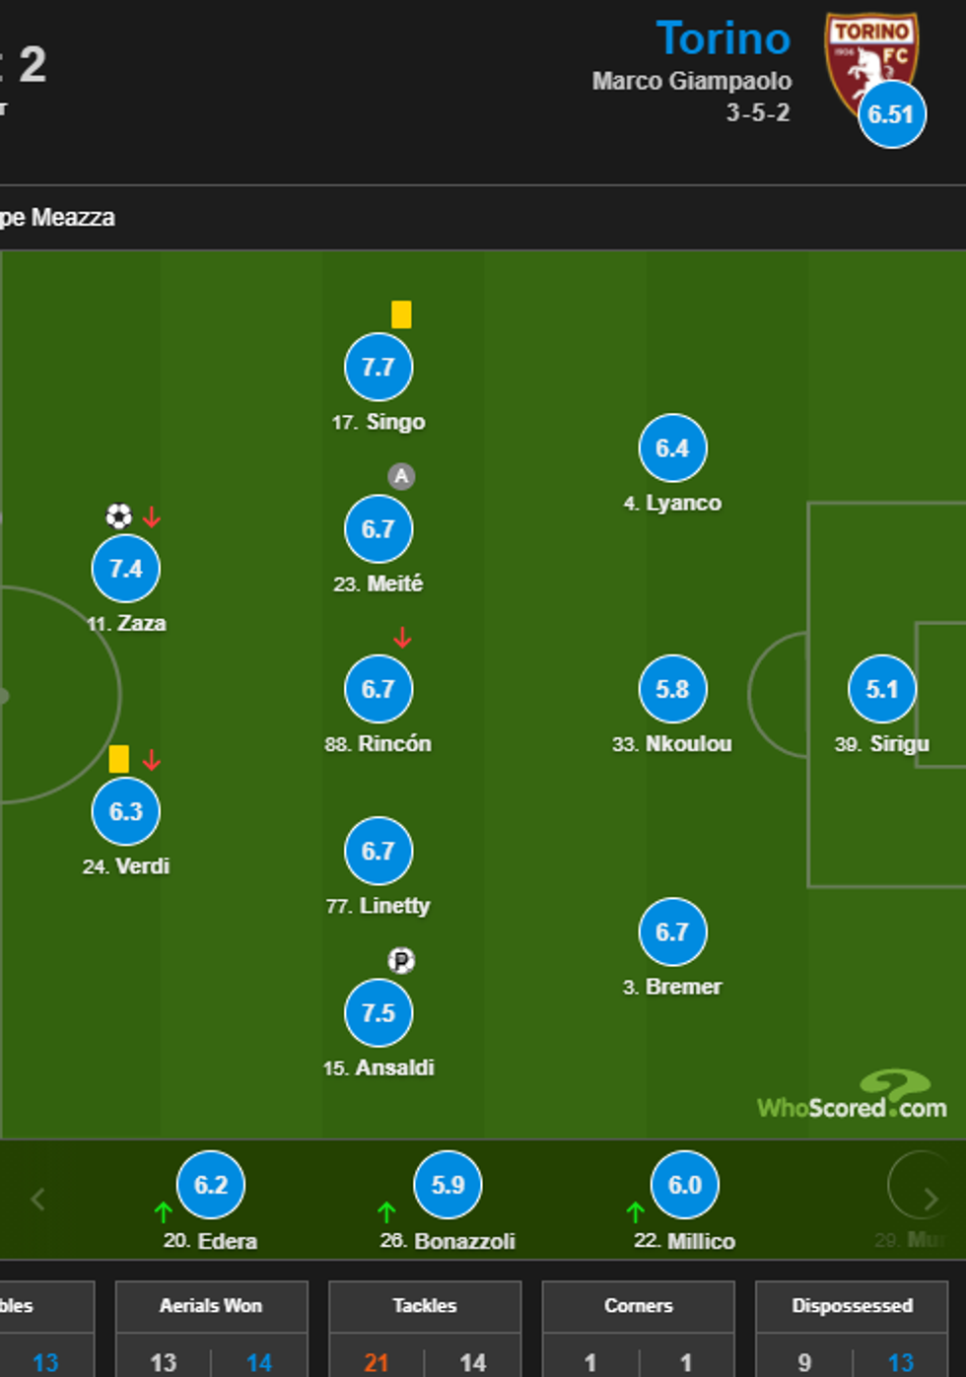Select Singo's 7.7 rating bubble
Screen dimensions: 966x1377
point(379,368)
